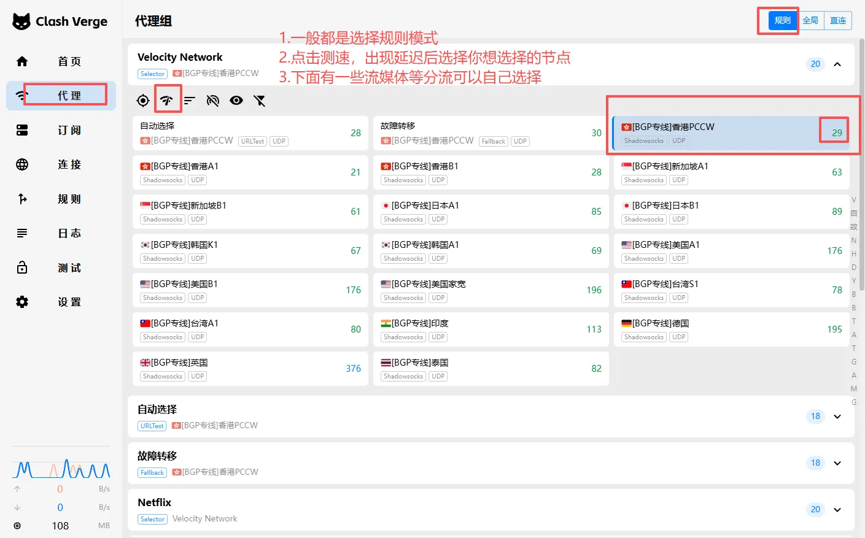The image size is (865, 538).
Task: Switch to direct mode (直连)
Action: (x=838, y=21)
